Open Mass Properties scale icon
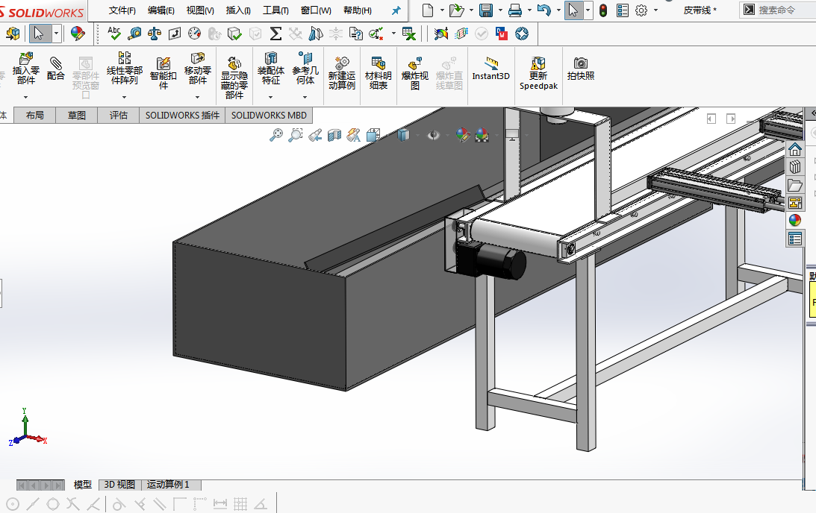This screenshot has width=816, height=513. pos(155,34)
